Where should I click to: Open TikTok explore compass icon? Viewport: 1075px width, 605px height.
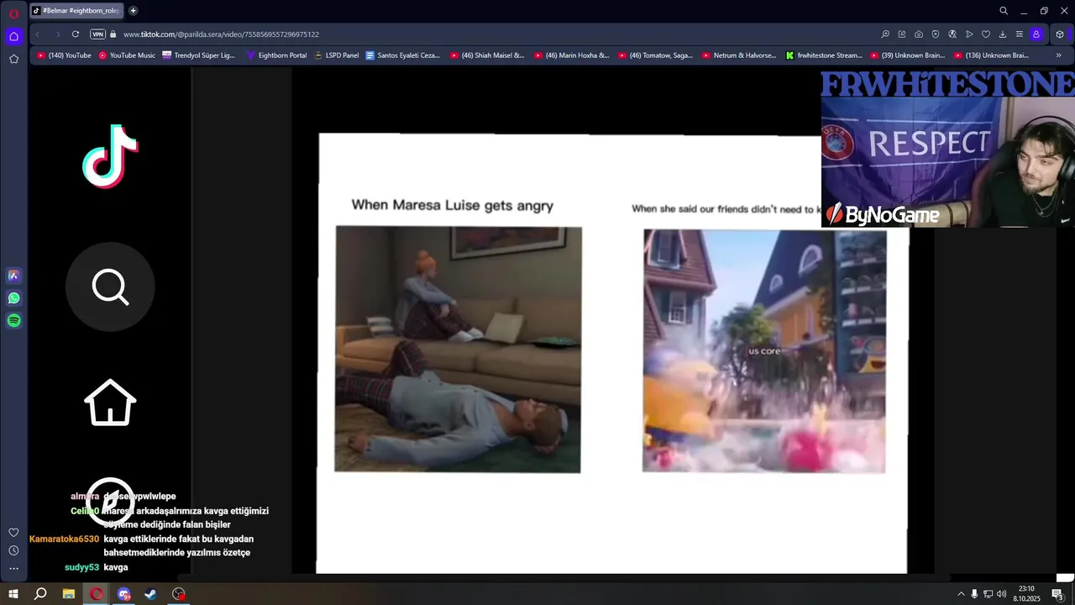pos(111,501)
